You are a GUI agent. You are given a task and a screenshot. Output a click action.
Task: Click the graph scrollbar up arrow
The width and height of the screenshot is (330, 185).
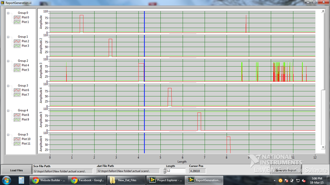click(x=323, y=11)
